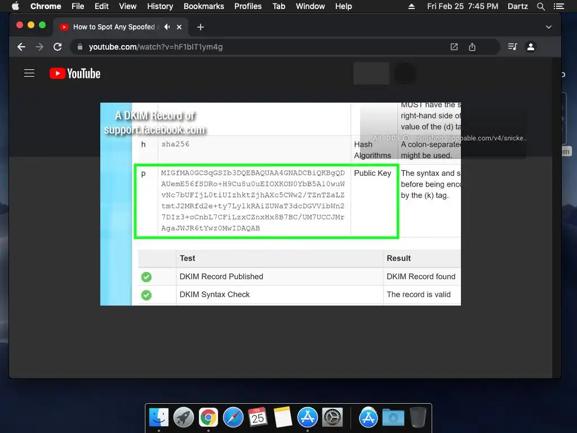Click the YouTube logo
The height and width of the screenshot is (433, 577).
75,73
